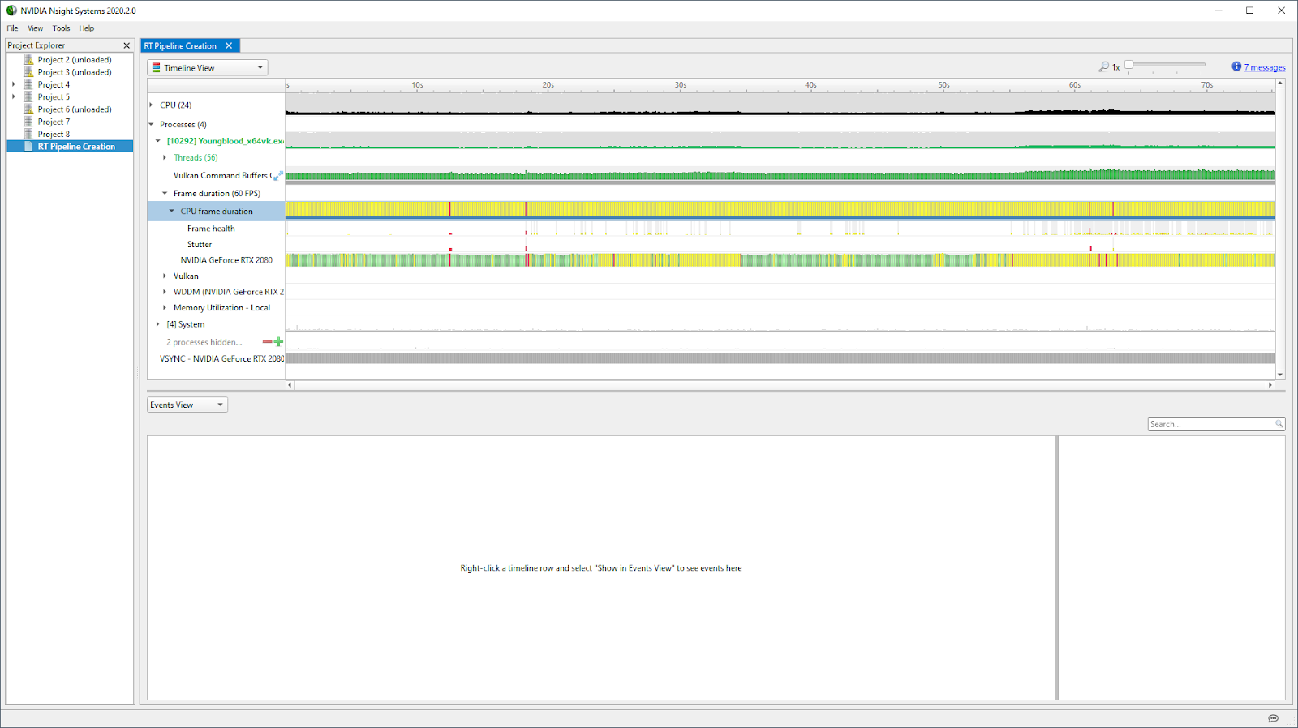1298x728 pixels.
Task: Click the blue info icon beside messages
Action: (x=1236, y=66)
